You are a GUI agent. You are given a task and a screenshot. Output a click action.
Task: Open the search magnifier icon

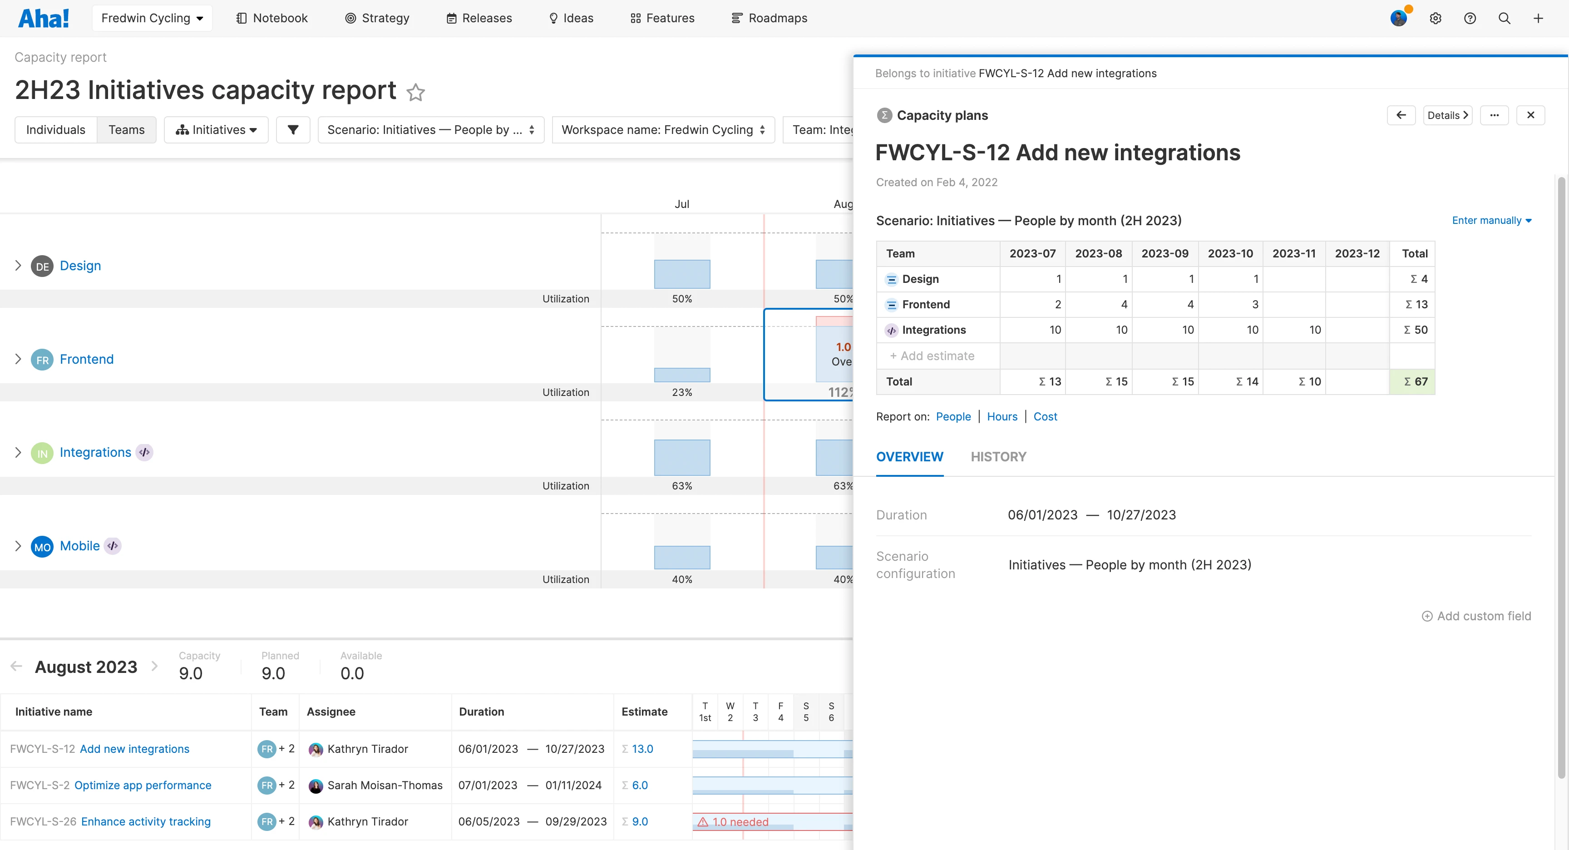[x=1504, y=18]
